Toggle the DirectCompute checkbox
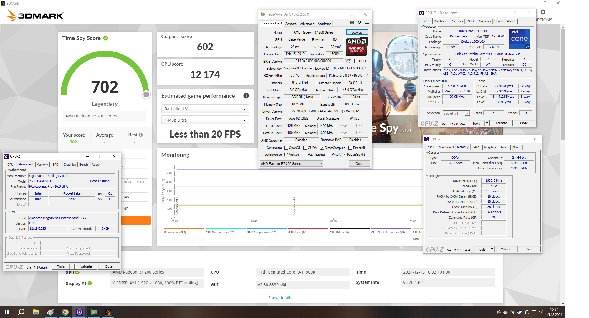The height and width of the screenshot is (318, 589). [x=322, y=148]
